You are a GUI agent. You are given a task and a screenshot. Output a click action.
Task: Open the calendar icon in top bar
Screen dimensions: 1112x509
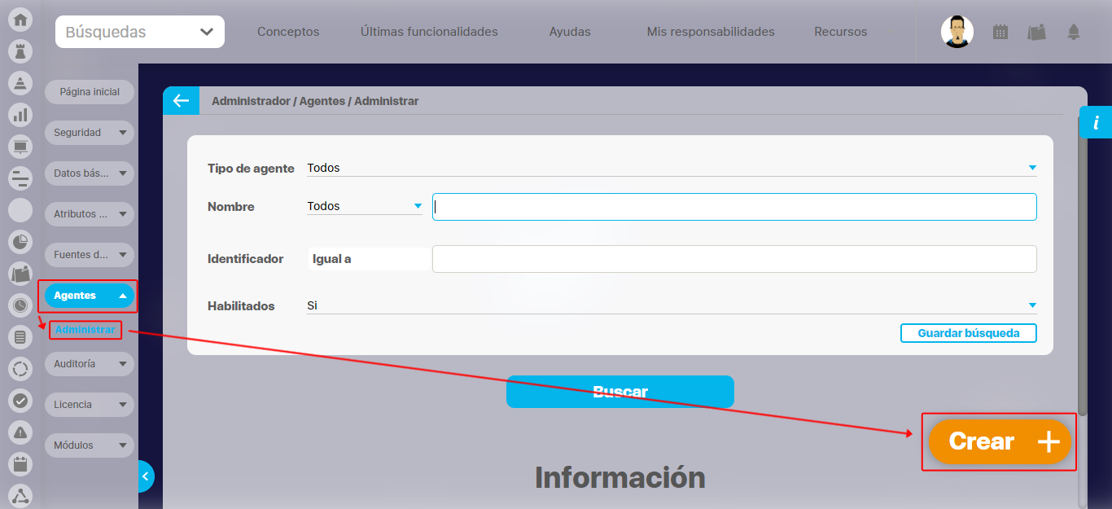click(1000, 33)
